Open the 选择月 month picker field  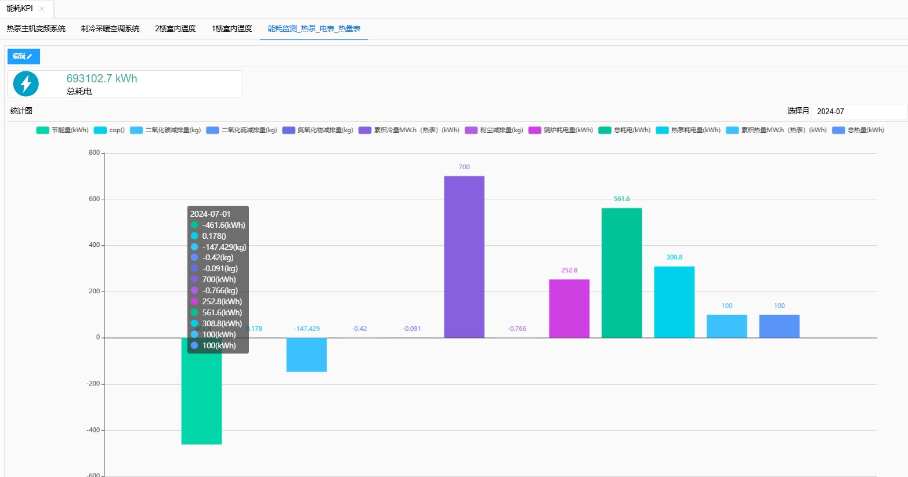coord(858,111)
